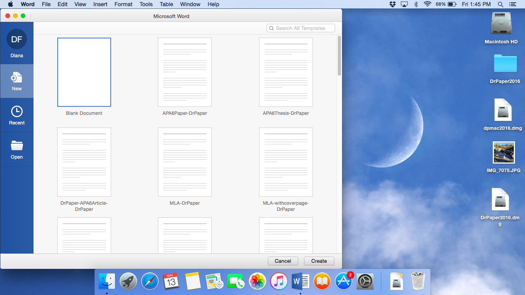Click the Search All Templates field
Image resolution: width=525 pixels, height=295 pixels.
301,28
